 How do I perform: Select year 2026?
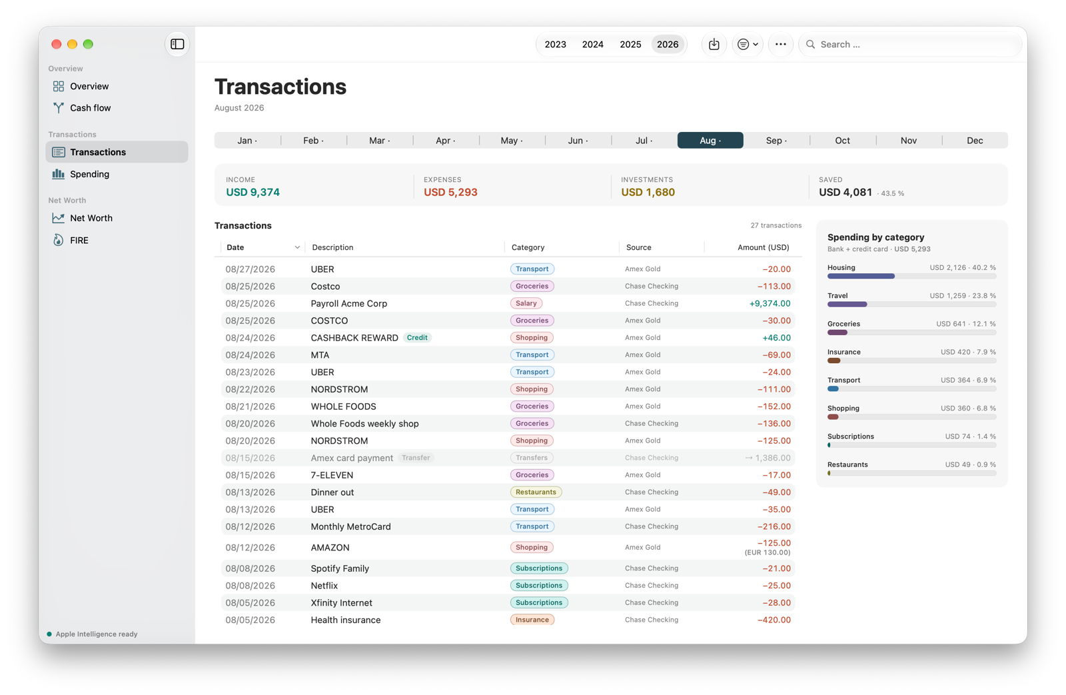pyautogui.click(x=668, y=45)
